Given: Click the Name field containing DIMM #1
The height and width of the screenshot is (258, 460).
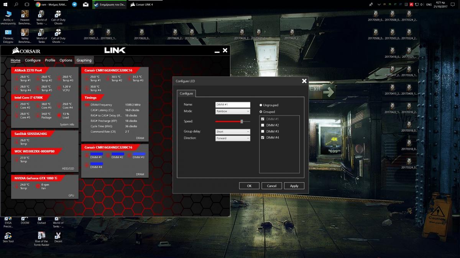Looking at the screenshot, I should [x=233, y=104].
